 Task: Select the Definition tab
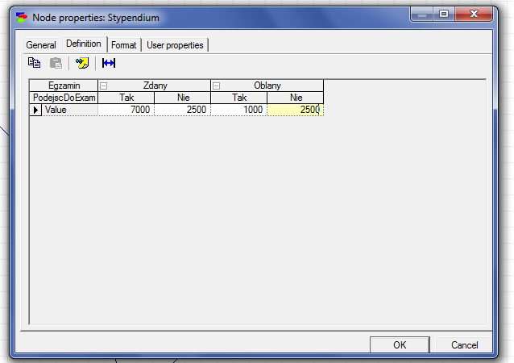pos(84,44)
